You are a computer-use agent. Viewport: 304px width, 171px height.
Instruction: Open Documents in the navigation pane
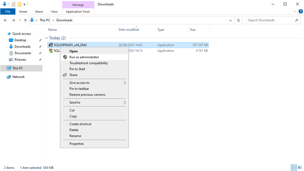tap(23, 53)
